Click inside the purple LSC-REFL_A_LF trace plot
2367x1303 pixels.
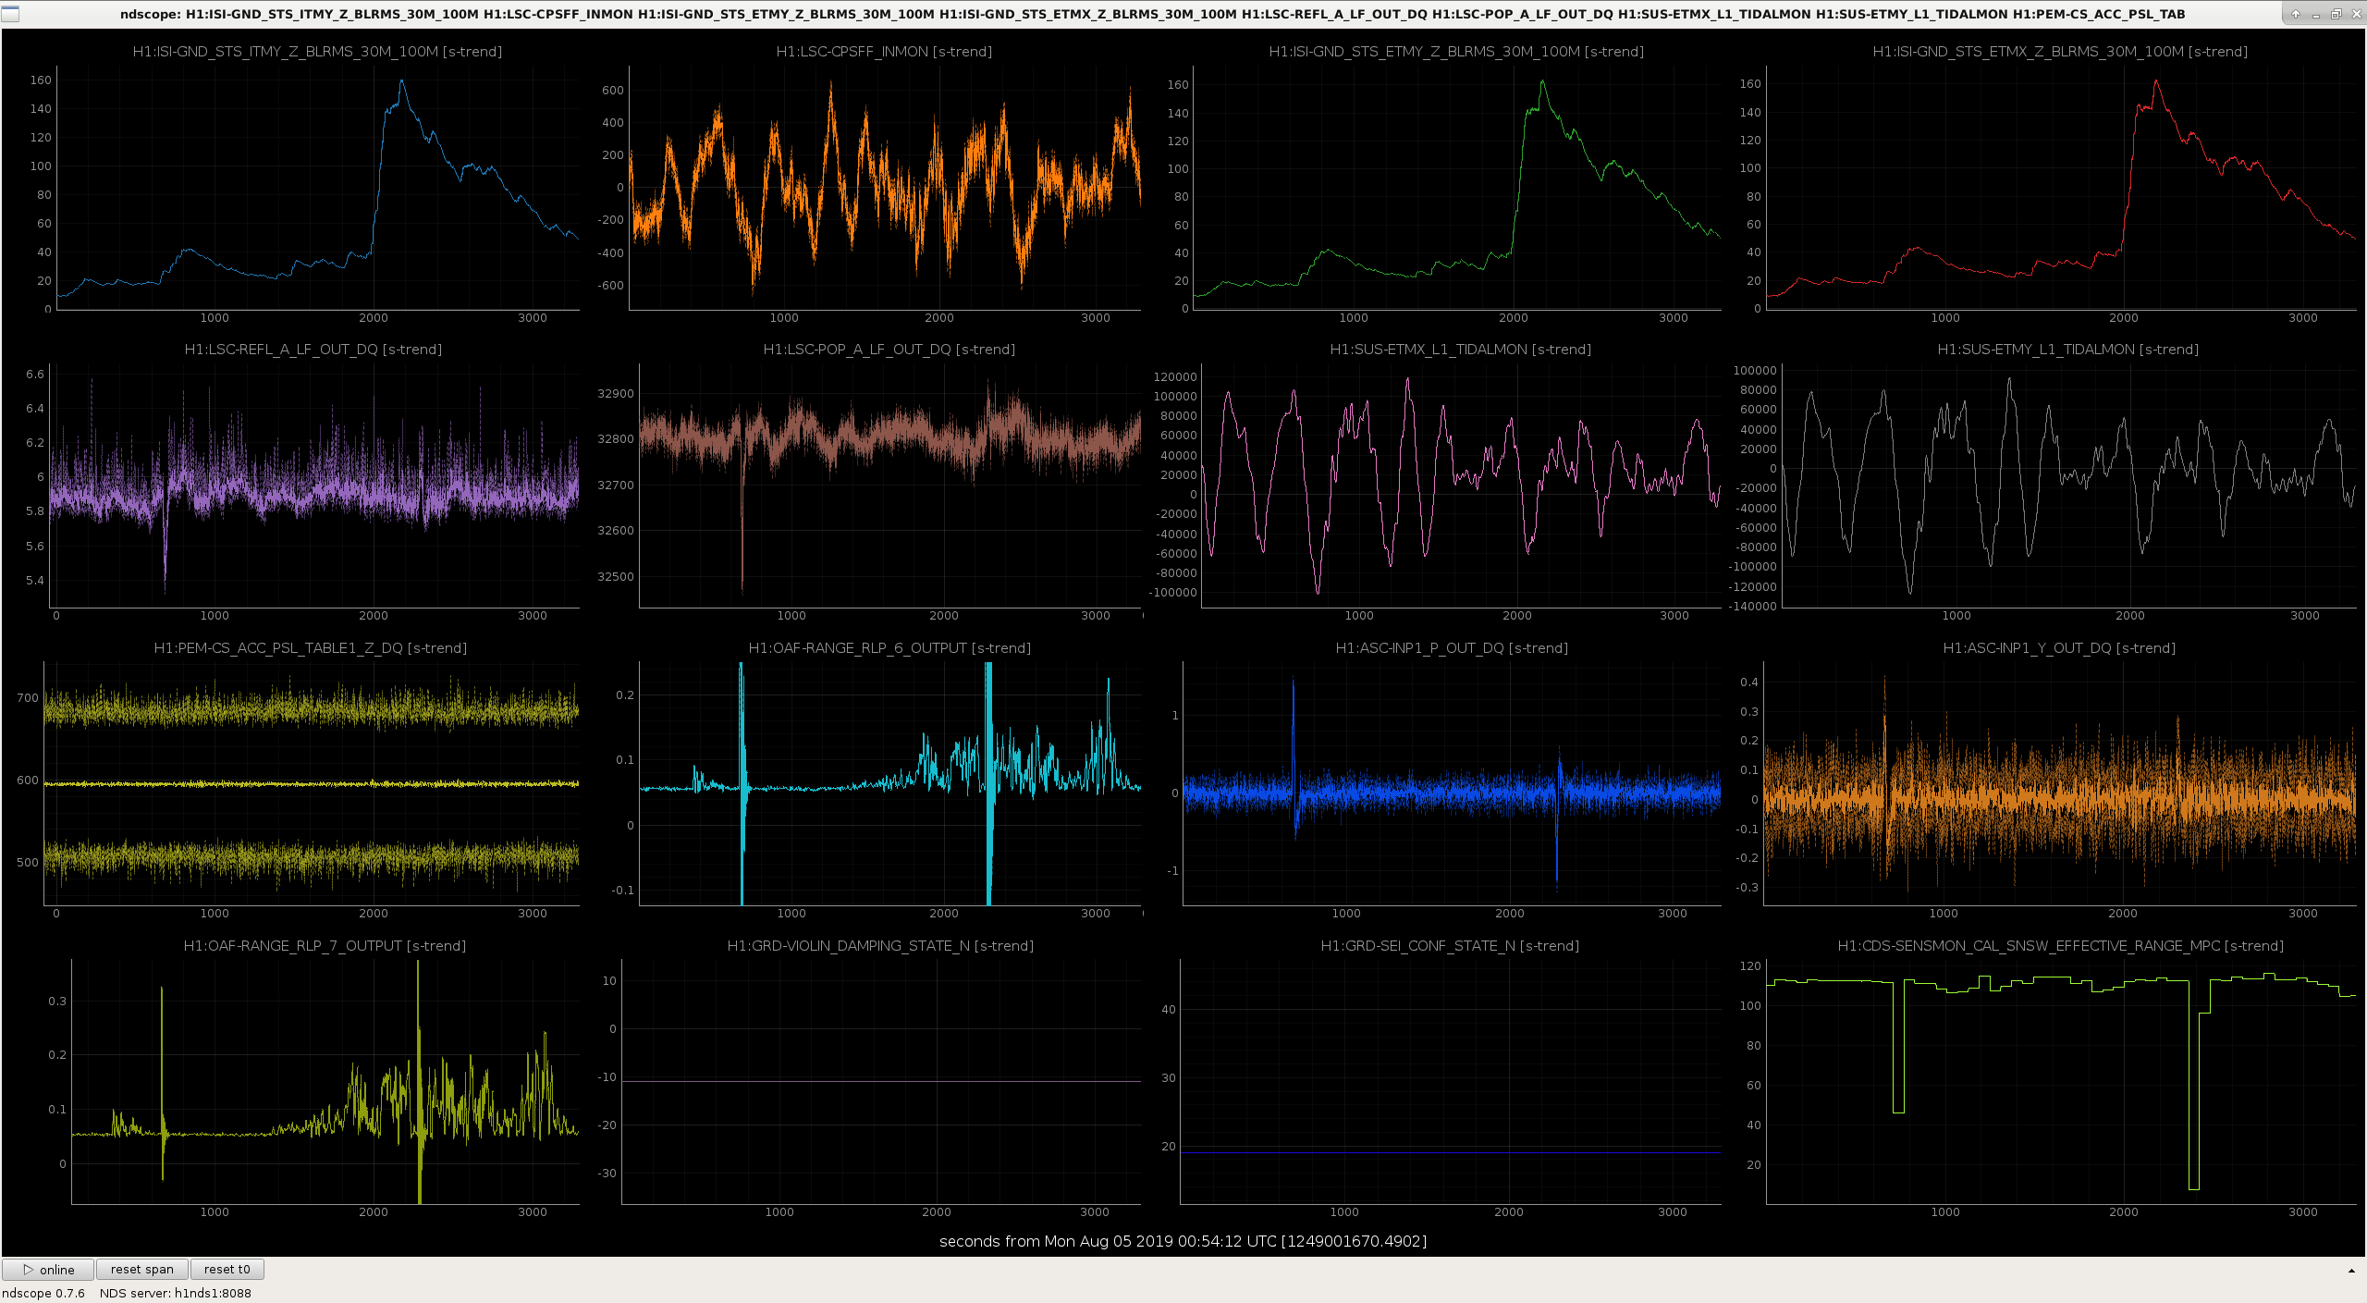click(x=314, y=486)
